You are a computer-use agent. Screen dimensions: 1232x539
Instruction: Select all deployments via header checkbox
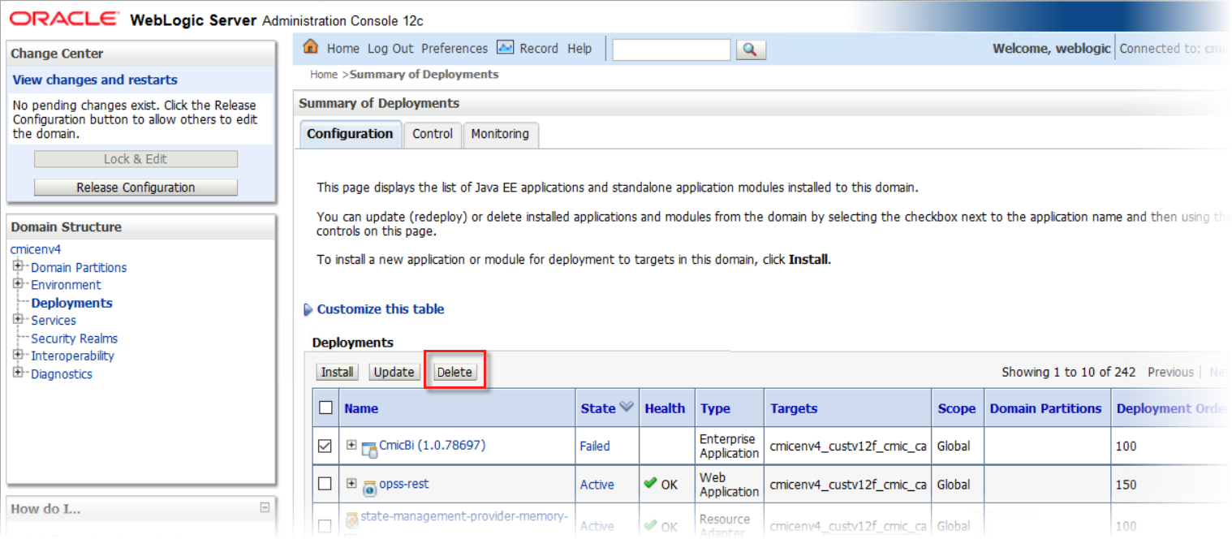[x=324, y=407]
